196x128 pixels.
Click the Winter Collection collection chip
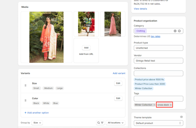(143, 88)
